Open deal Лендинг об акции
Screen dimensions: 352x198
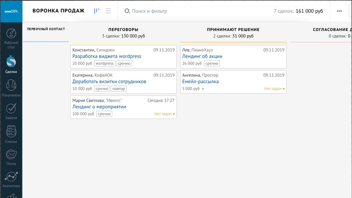click(202, 56)
